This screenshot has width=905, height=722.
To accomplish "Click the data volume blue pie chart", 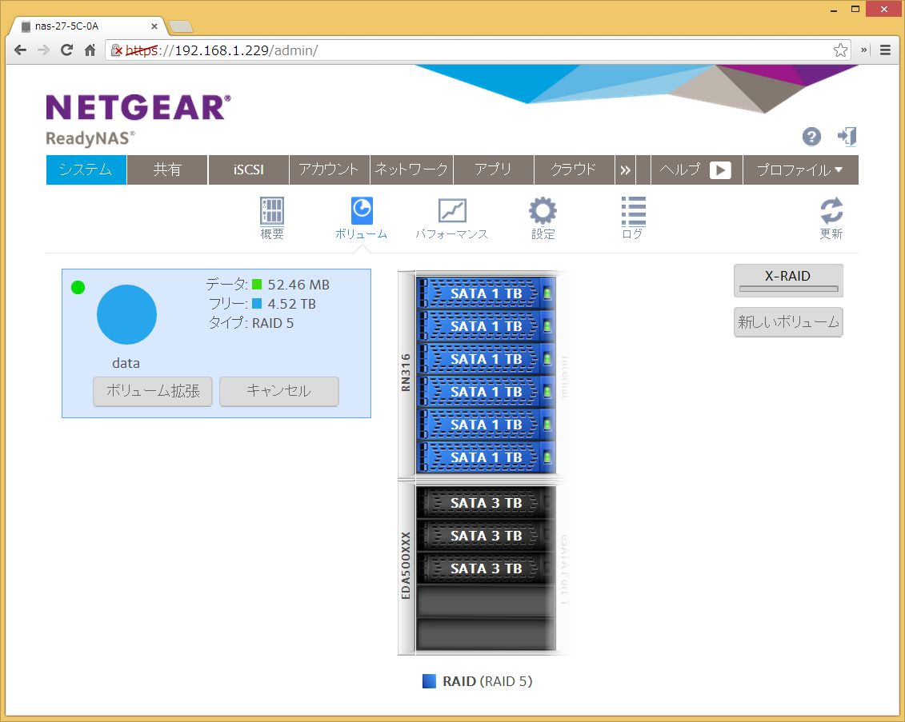I will (126, 314).
